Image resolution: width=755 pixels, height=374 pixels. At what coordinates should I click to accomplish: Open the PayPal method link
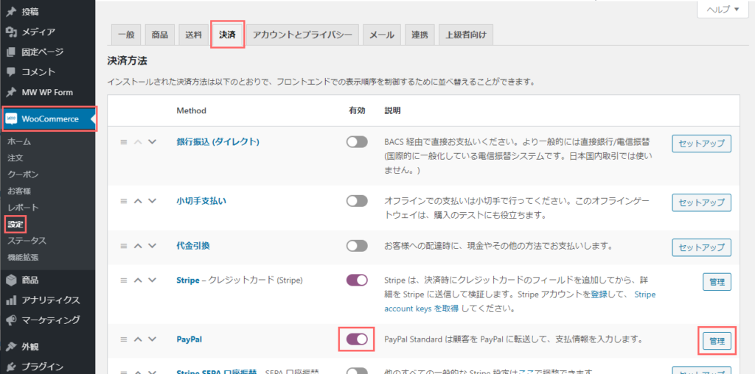click(189, 339)
